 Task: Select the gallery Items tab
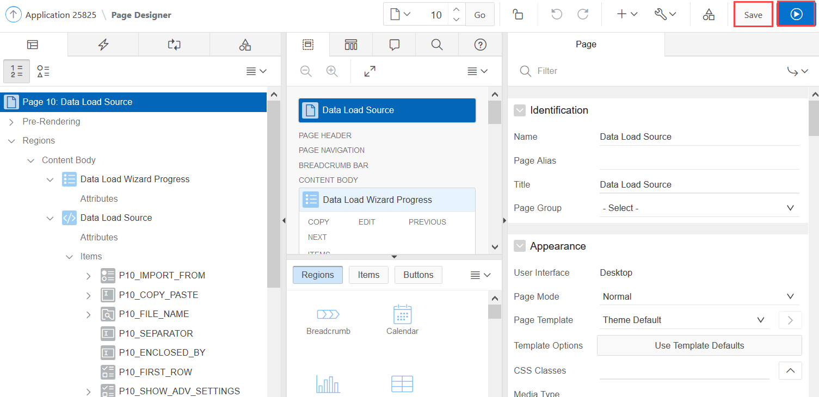(x=368, y=275)
